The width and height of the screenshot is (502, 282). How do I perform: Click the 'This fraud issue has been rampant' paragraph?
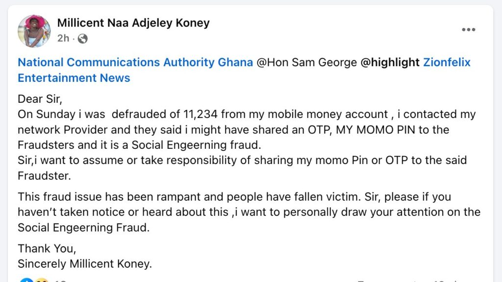249,212
